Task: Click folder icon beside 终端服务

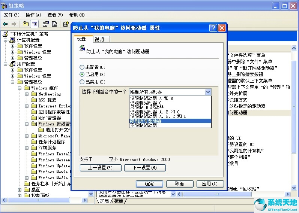Action: (34, 148)
